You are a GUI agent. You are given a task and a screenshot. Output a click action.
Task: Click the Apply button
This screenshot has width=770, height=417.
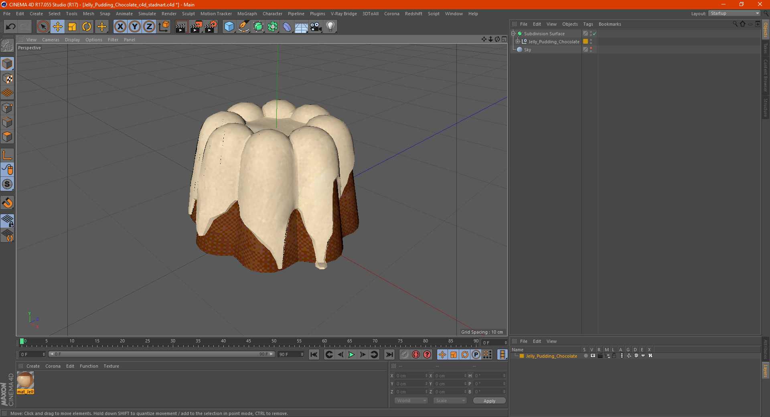coord(489,401)
